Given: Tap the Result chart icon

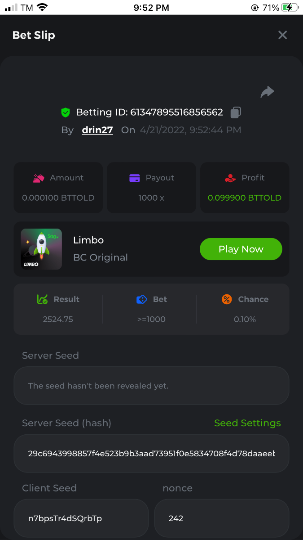Looking at the screenshot, I should [43, 299].
